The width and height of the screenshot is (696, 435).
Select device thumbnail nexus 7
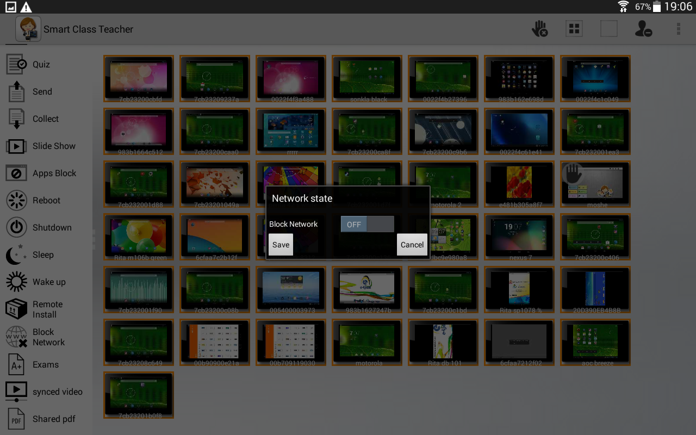point(519,237)
